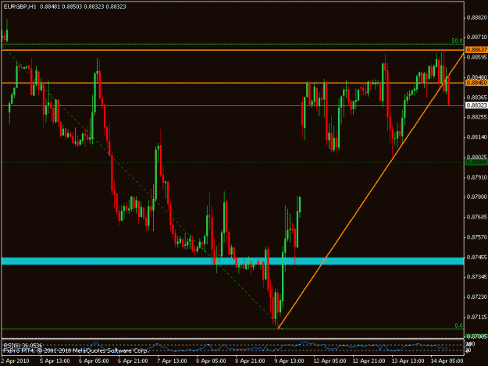This screenshot has width=488, height=366.
Task: Click price scale value 0.87685
Action: 476,217
